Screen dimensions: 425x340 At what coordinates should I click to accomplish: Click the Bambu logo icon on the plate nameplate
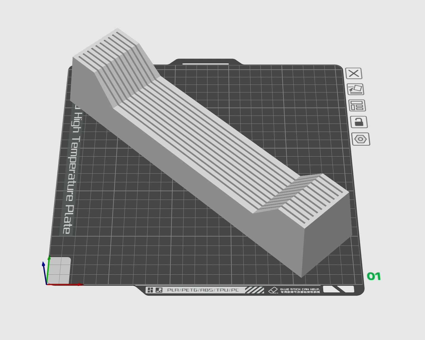pyautogui.click(x=151, y=290)
